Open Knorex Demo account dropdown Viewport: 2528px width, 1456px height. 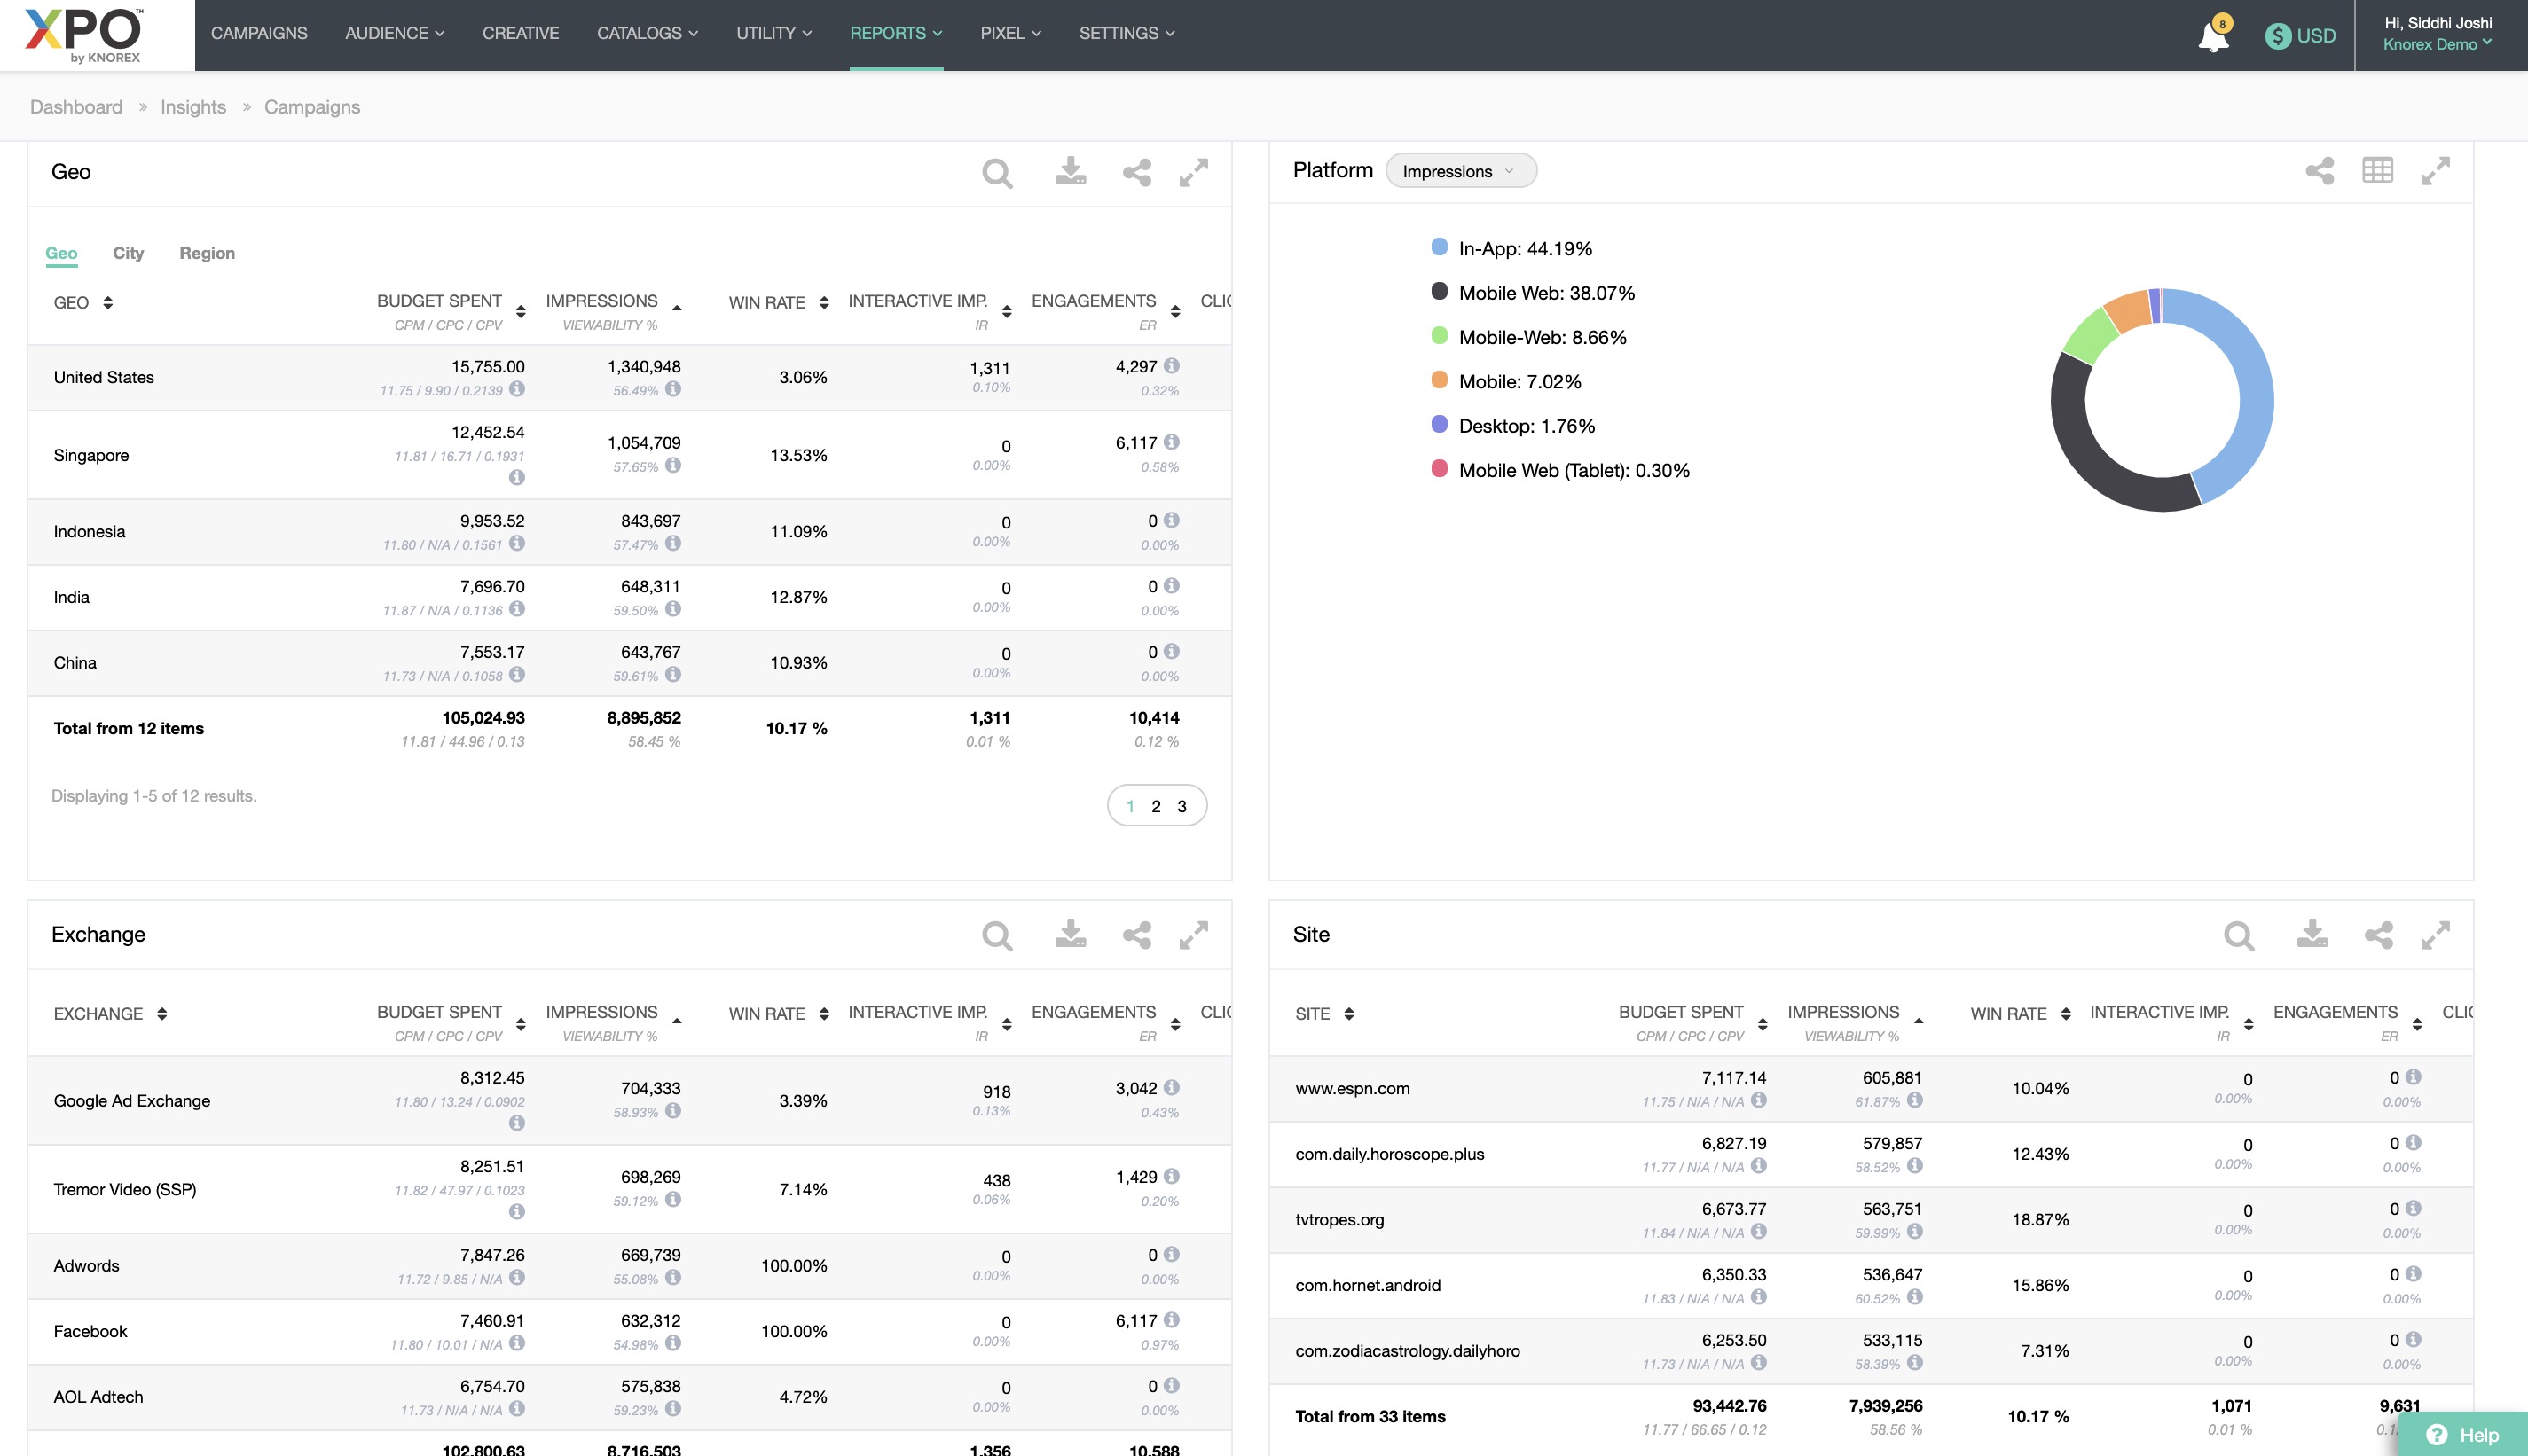[x=2436, y=44]
